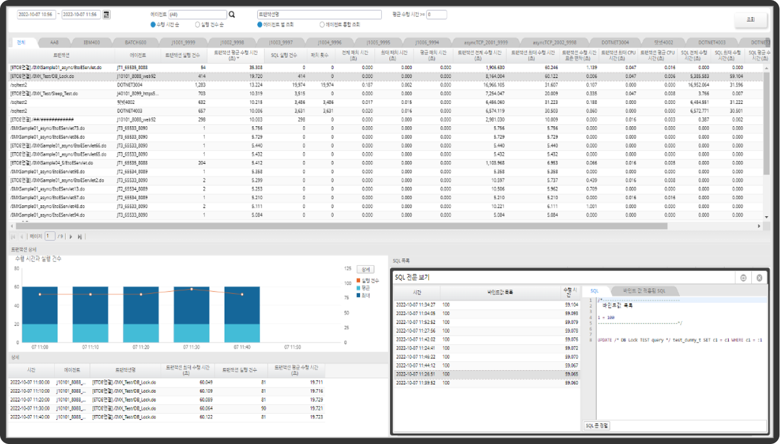Jump to the last results page
Image resolution: width=780 pixels, height=444 pixels.
coord(80,236)
